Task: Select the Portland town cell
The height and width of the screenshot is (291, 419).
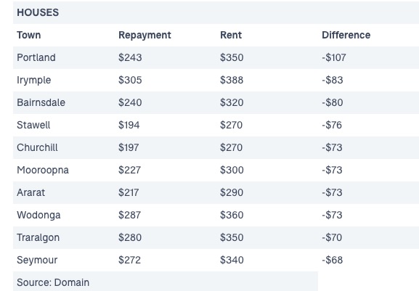Action: 36,57
